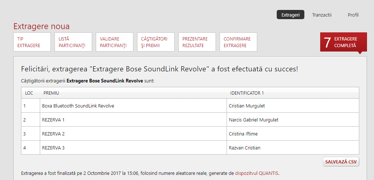Select the Validare Participanți step
This screenshot has height=180, width=374.
pos(114,42)
